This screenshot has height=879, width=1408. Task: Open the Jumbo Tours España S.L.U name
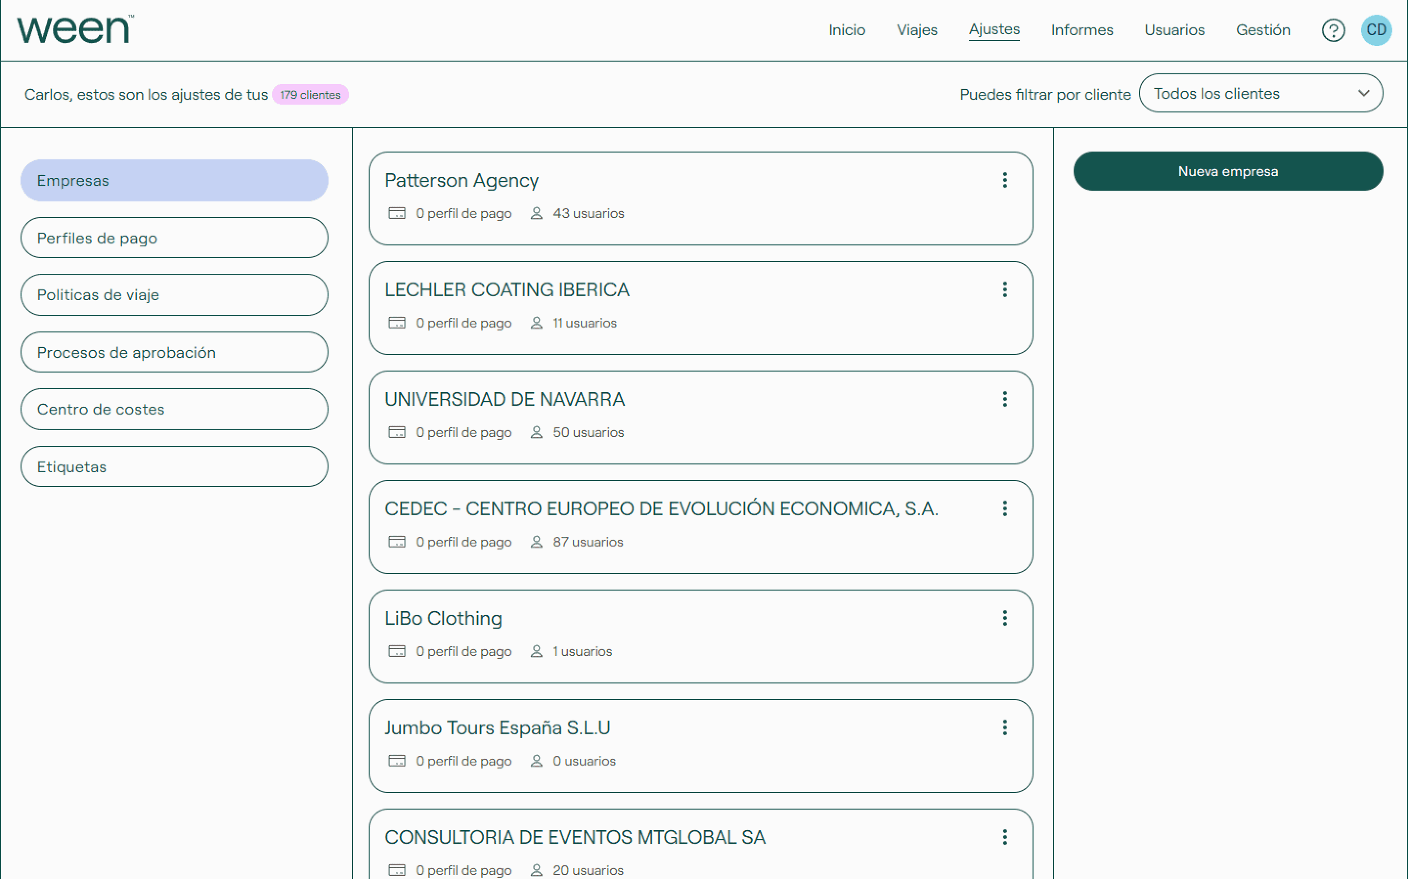[498, 728]
